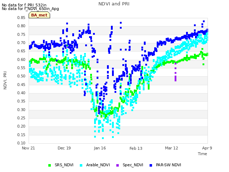Image resolution: width=229 pixels, height=172 pixels.
Task: Click the 0.65 y-axis label
Action: (21, 51)
